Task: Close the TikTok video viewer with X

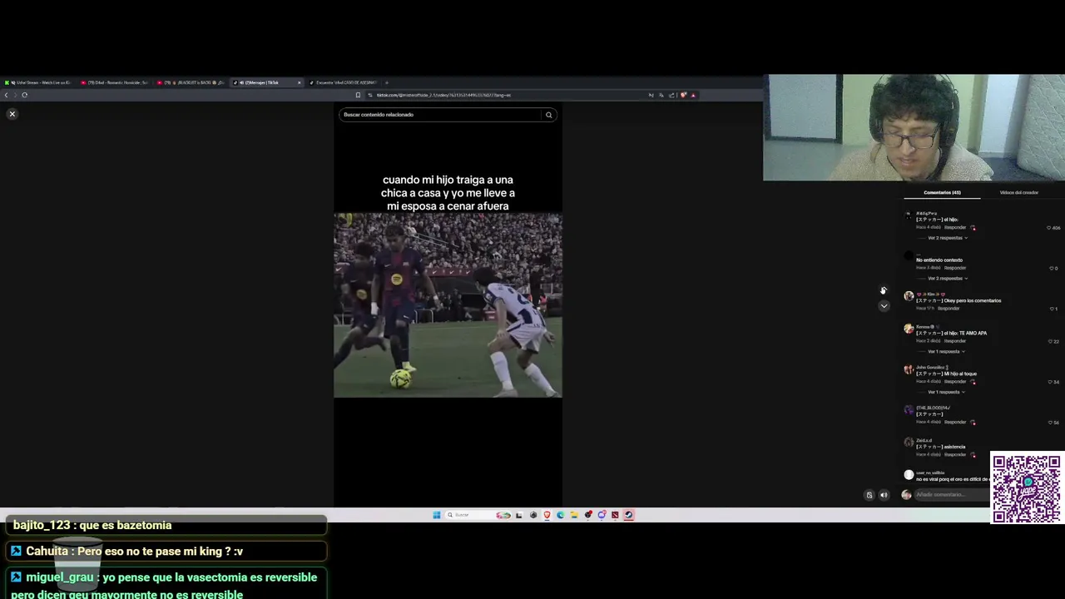Action: click(x=12, y=114)
